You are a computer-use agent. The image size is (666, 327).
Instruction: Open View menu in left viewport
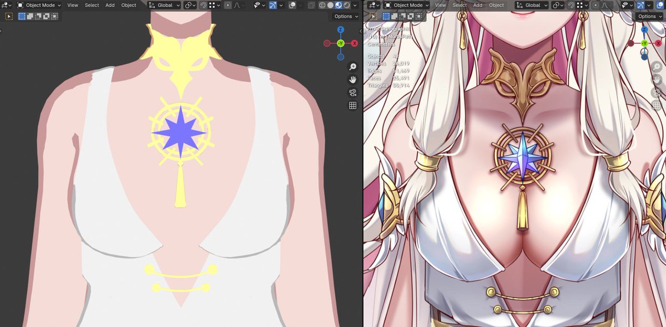pos(73,5)
